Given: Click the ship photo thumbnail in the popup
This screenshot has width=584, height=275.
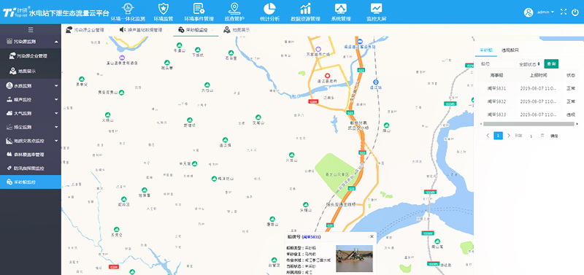Looking at the screenshot, I should tap(354, 259).
